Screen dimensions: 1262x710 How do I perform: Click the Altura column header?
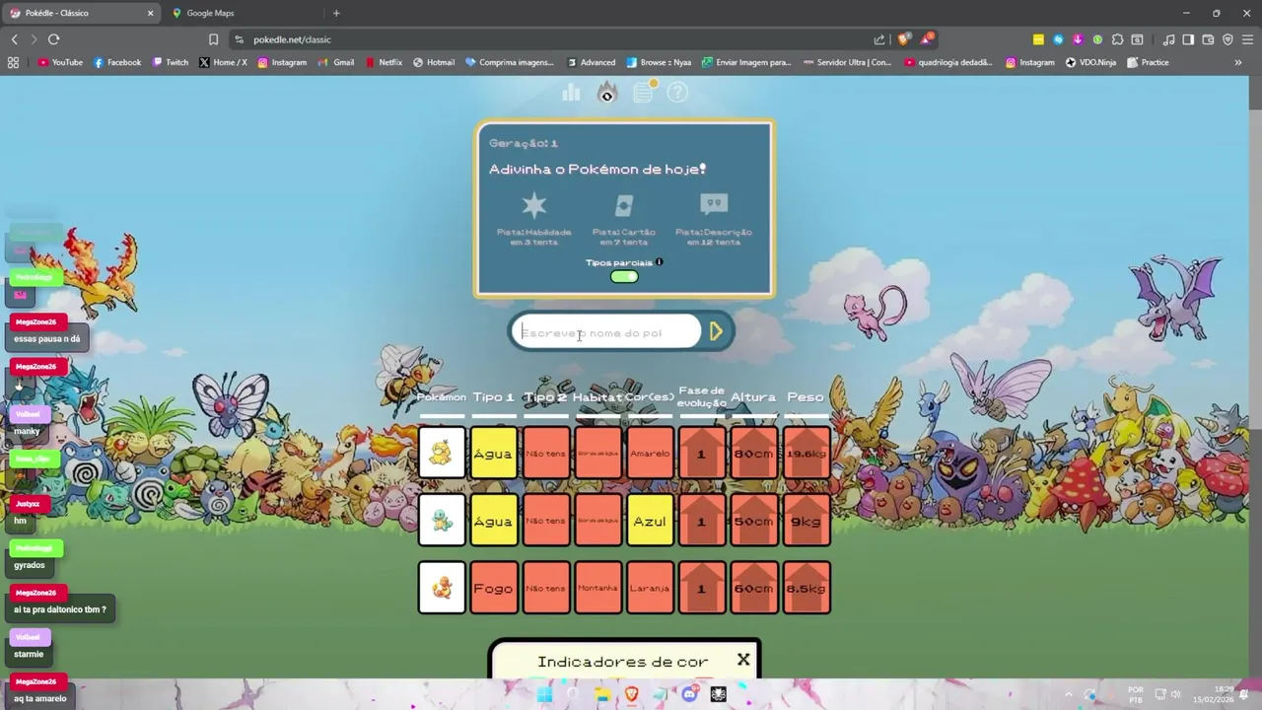coord(753,397)
